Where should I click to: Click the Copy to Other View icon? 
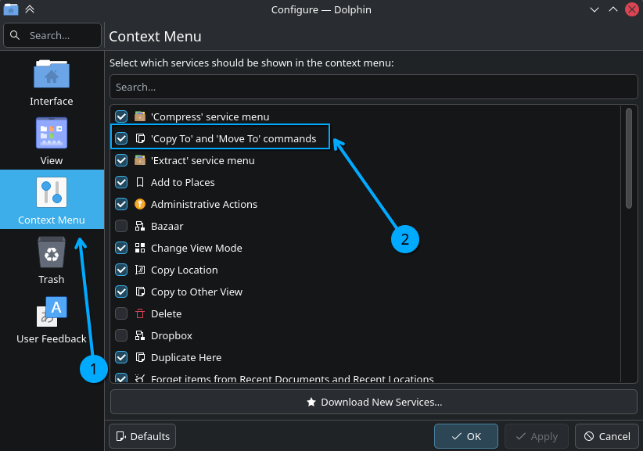(x=140, y=292)
